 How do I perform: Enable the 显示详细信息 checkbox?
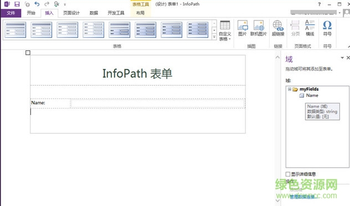pos(288,174)
